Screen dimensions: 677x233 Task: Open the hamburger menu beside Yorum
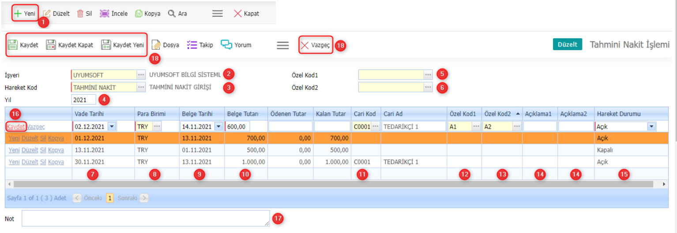coord(283,45)
